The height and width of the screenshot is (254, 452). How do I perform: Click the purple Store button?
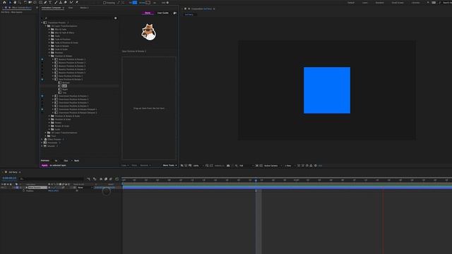148,13
